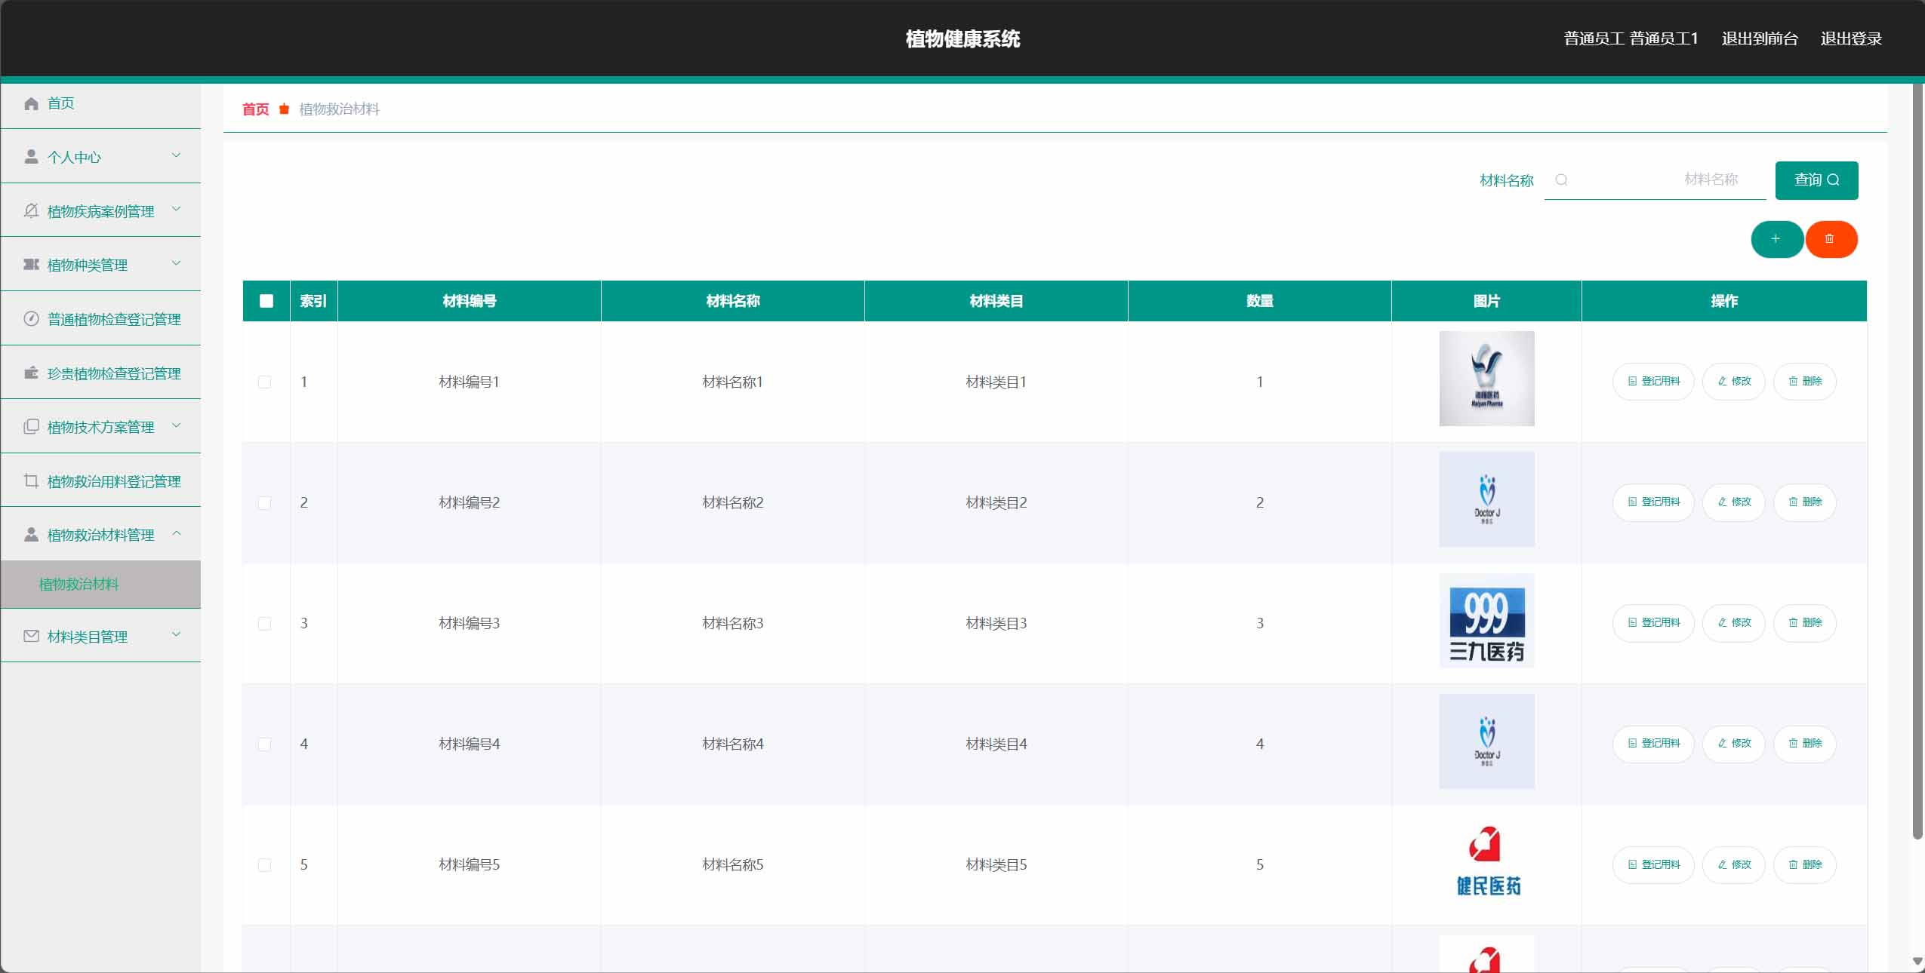Click 修改 for 材料名称3 row
Image resolution: width=1925 pixels, height=973 pixels.
1733,623
